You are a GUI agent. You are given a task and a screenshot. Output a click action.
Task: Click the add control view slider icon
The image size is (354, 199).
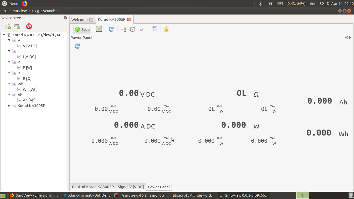pyautogui.click(x=123, y=29)
